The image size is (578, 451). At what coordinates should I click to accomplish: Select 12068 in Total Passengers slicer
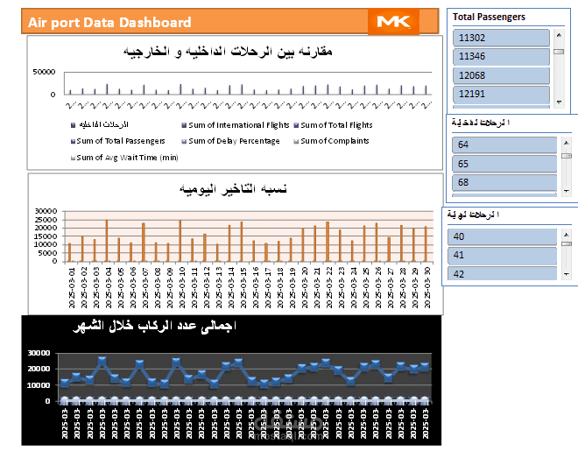501,75
